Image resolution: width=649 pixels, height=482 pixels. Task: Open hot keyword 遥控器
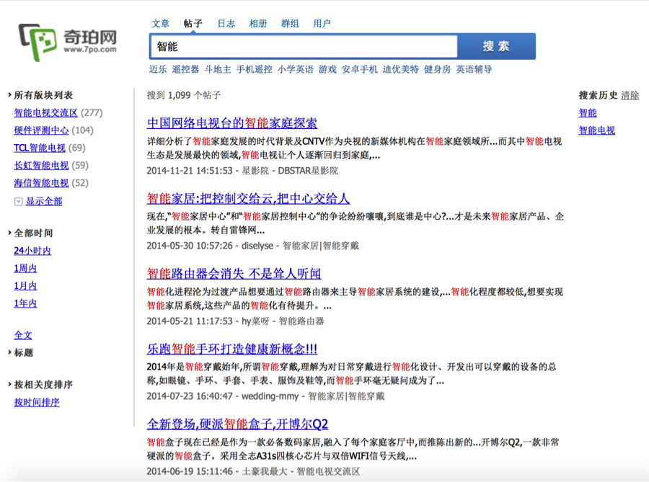click(185, 69)
